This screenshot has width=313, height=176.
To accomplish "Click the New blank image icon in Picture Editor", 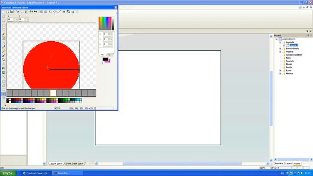I will point(3,12).
